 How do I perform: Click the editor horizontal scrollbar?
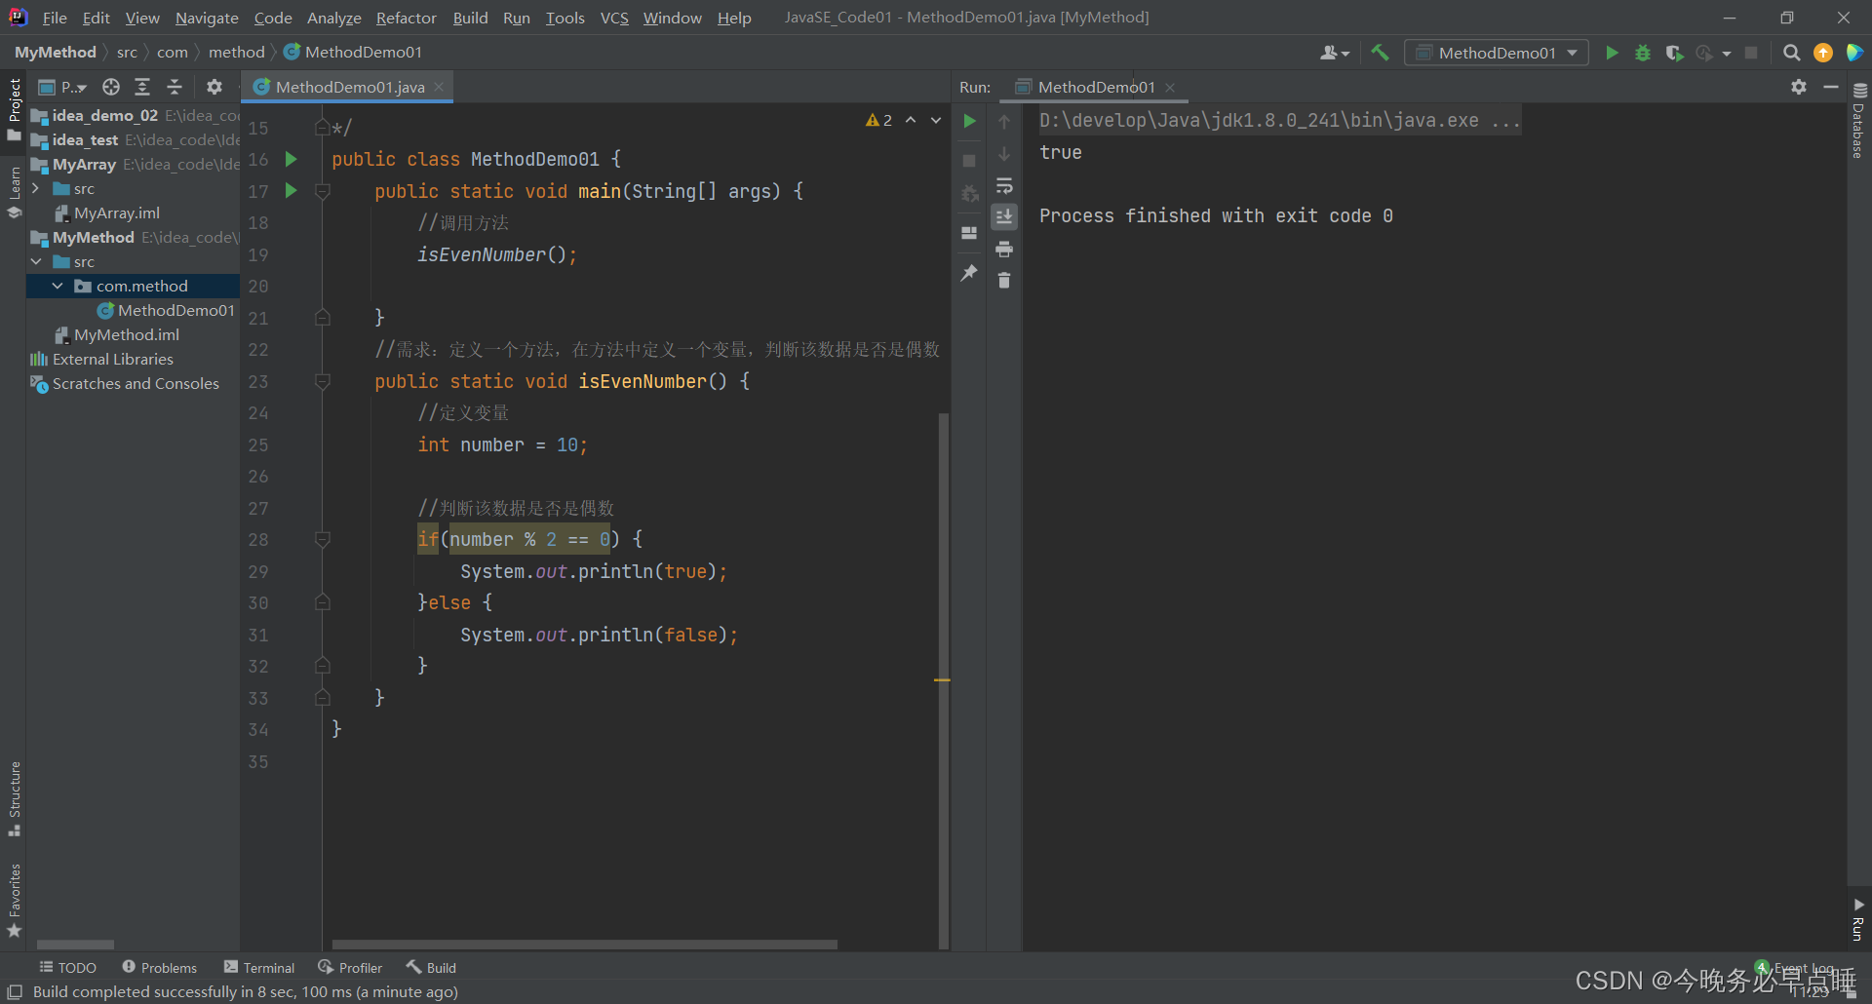pyautogui.click(x=584, y=944)
